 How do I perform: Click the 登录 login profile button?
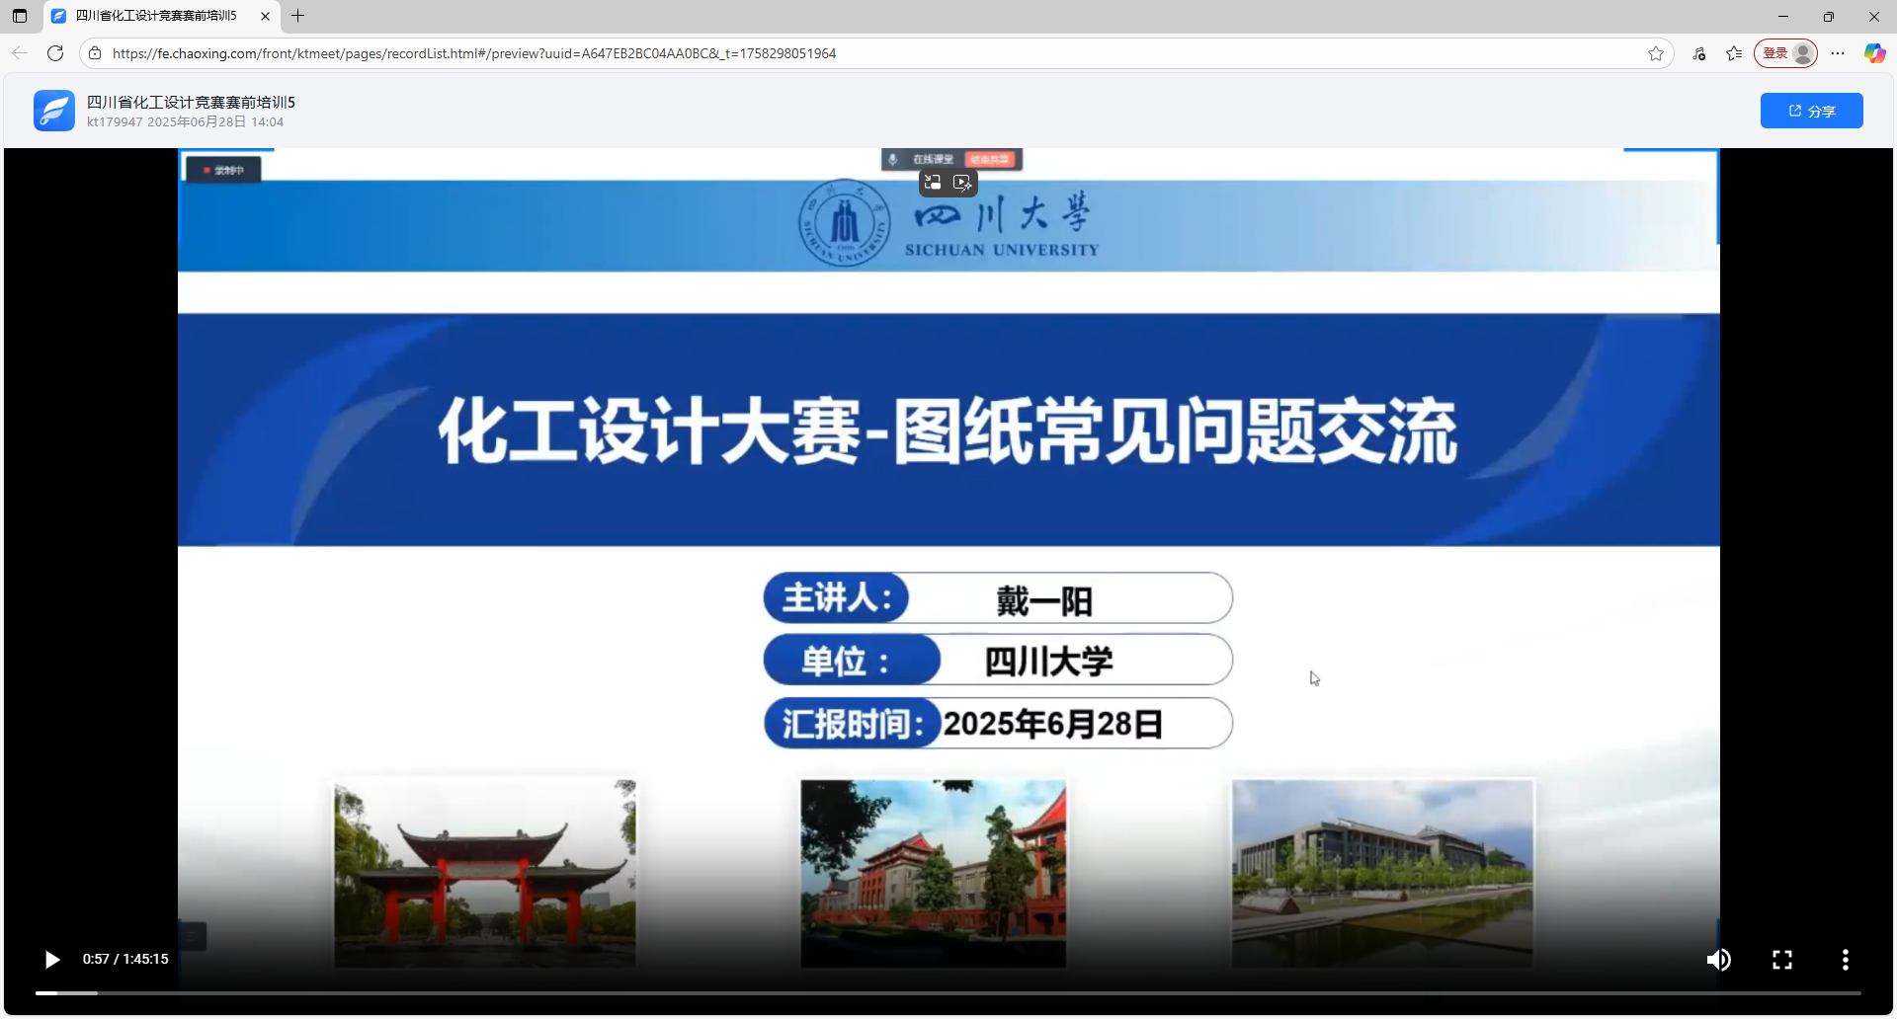pyautogui.click(x=1784, y=53)
